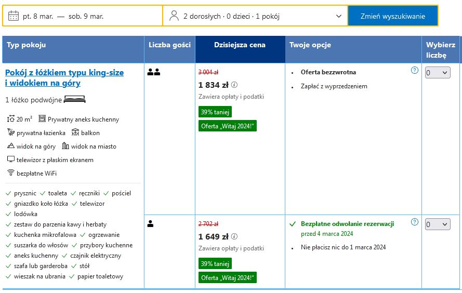The image size is (462, 293).
Task: Click info icon next to 1 834 zł
Action: [x=234, y=85]
